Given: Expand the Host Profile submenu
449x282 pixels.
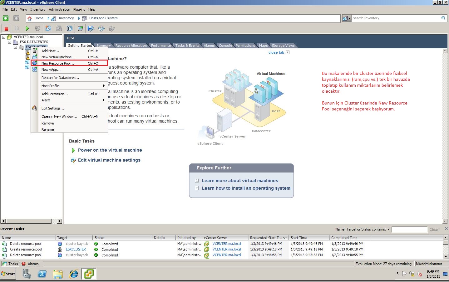Looking at the screenshot, I should pyautogui.click(x=104, y=85).
